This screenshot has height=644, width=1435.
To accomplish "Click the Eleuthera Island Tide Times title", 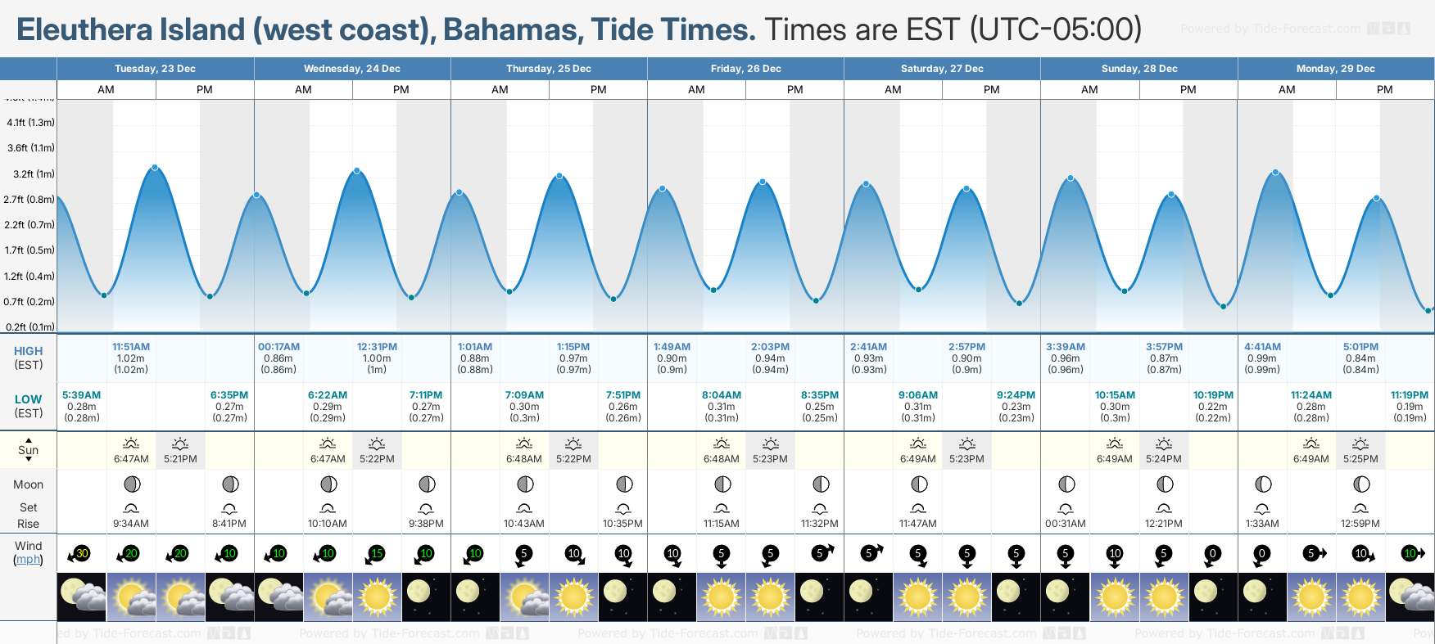I will pyautogui.click(x=385, y=30).
